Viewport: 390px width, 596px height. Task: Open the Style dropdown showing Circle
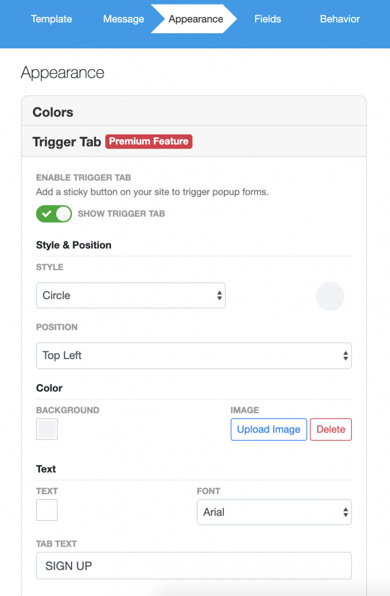pos(131,296)
